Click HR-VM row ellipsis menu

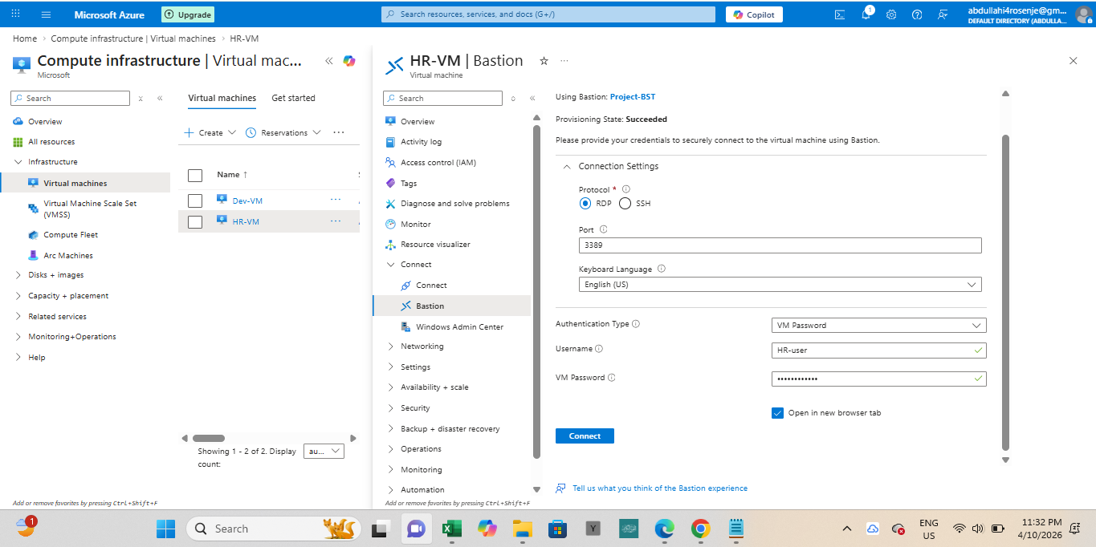point(336,221)
